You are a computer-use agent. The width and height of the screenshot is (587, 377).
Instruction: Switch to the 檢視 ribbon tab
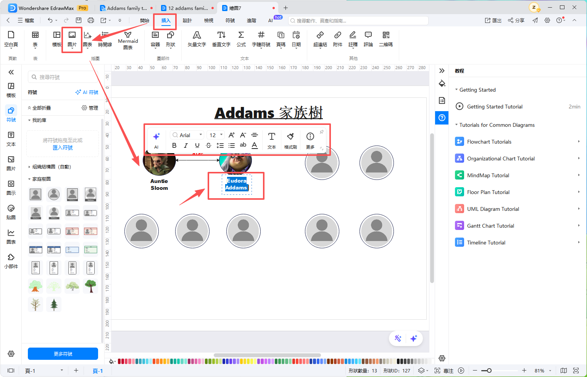pos(208,21)
